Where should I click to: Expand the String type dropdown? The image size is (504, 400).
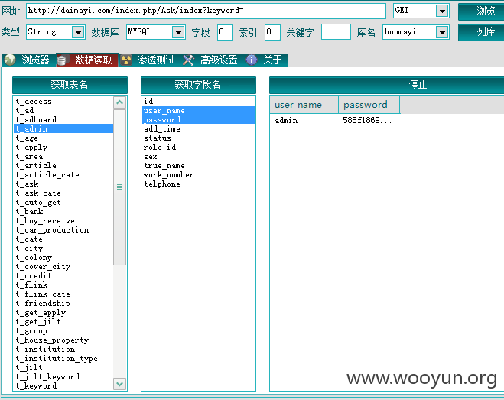78,32
